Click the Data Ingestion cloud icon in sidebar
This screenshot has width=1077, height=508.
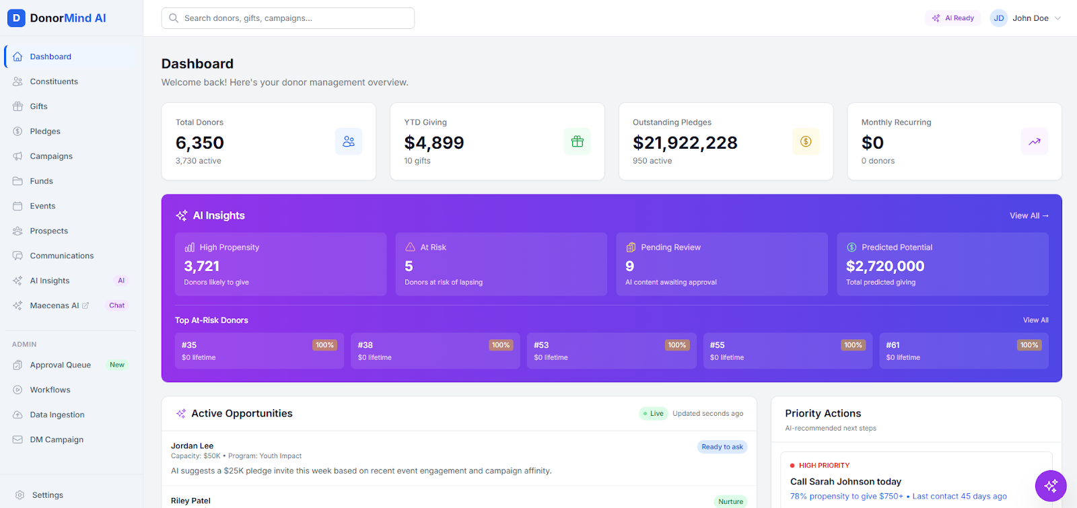[x=18, y=414]
